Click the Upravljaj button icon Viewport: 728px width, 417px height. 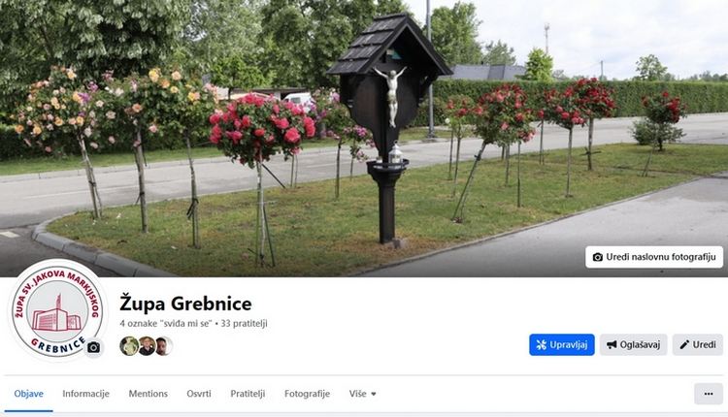542,344
